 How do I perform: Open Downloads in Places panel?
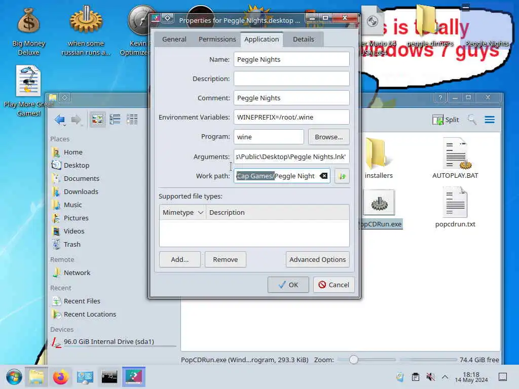81,191
